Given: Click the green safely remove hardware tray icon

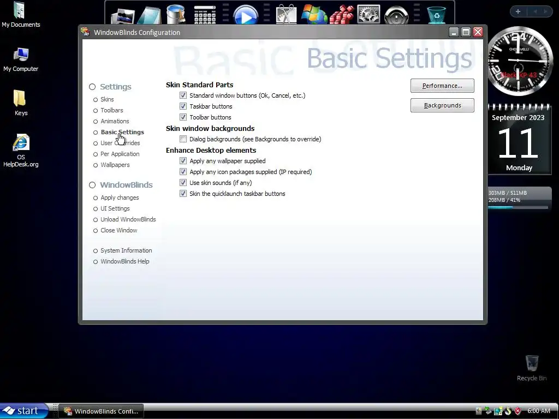Looking at the screenshot, I should 488,411.
